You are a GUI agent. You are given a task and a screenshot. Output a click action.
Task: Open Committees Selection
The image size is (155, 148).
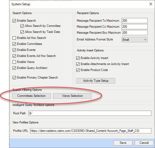click(x=31, y=96)
